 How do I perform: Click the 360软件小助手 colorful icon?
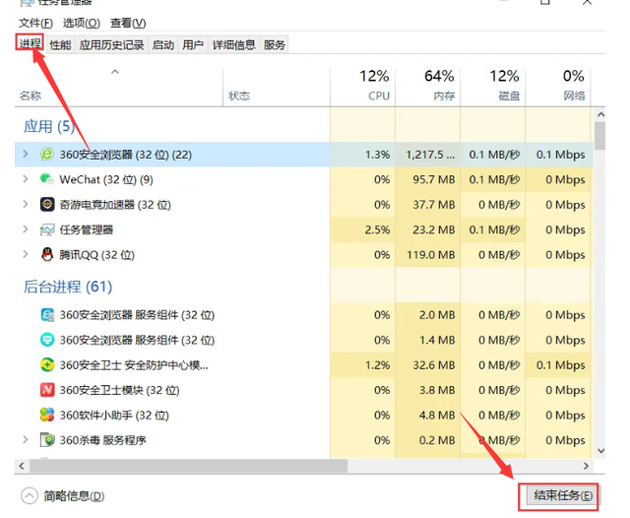(x=47, y=416)
